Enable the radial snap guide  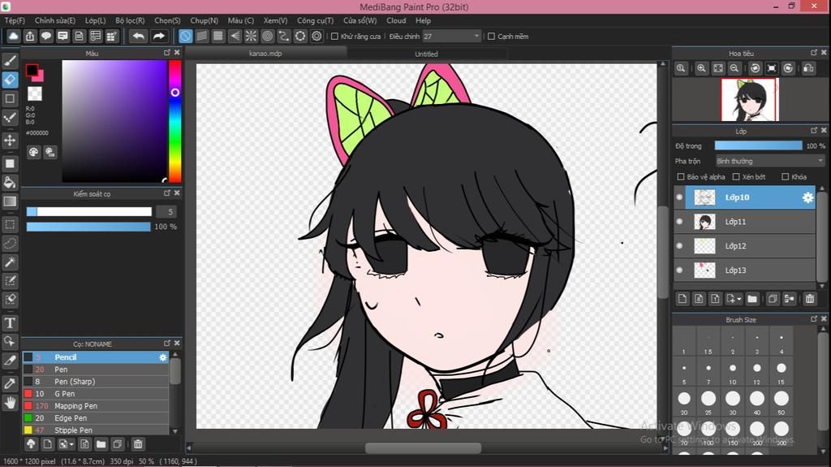[251, 36]
